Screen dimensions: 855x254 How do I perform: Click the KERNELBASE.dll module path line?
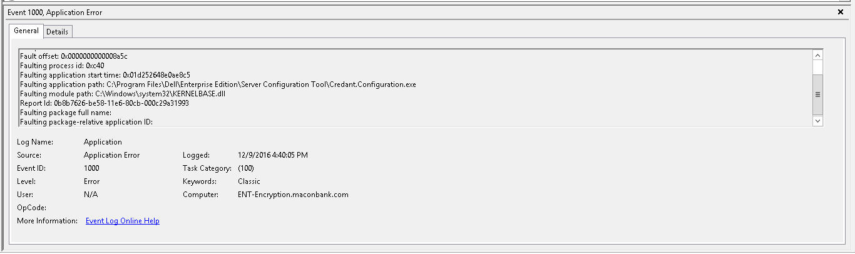(123, 94)
